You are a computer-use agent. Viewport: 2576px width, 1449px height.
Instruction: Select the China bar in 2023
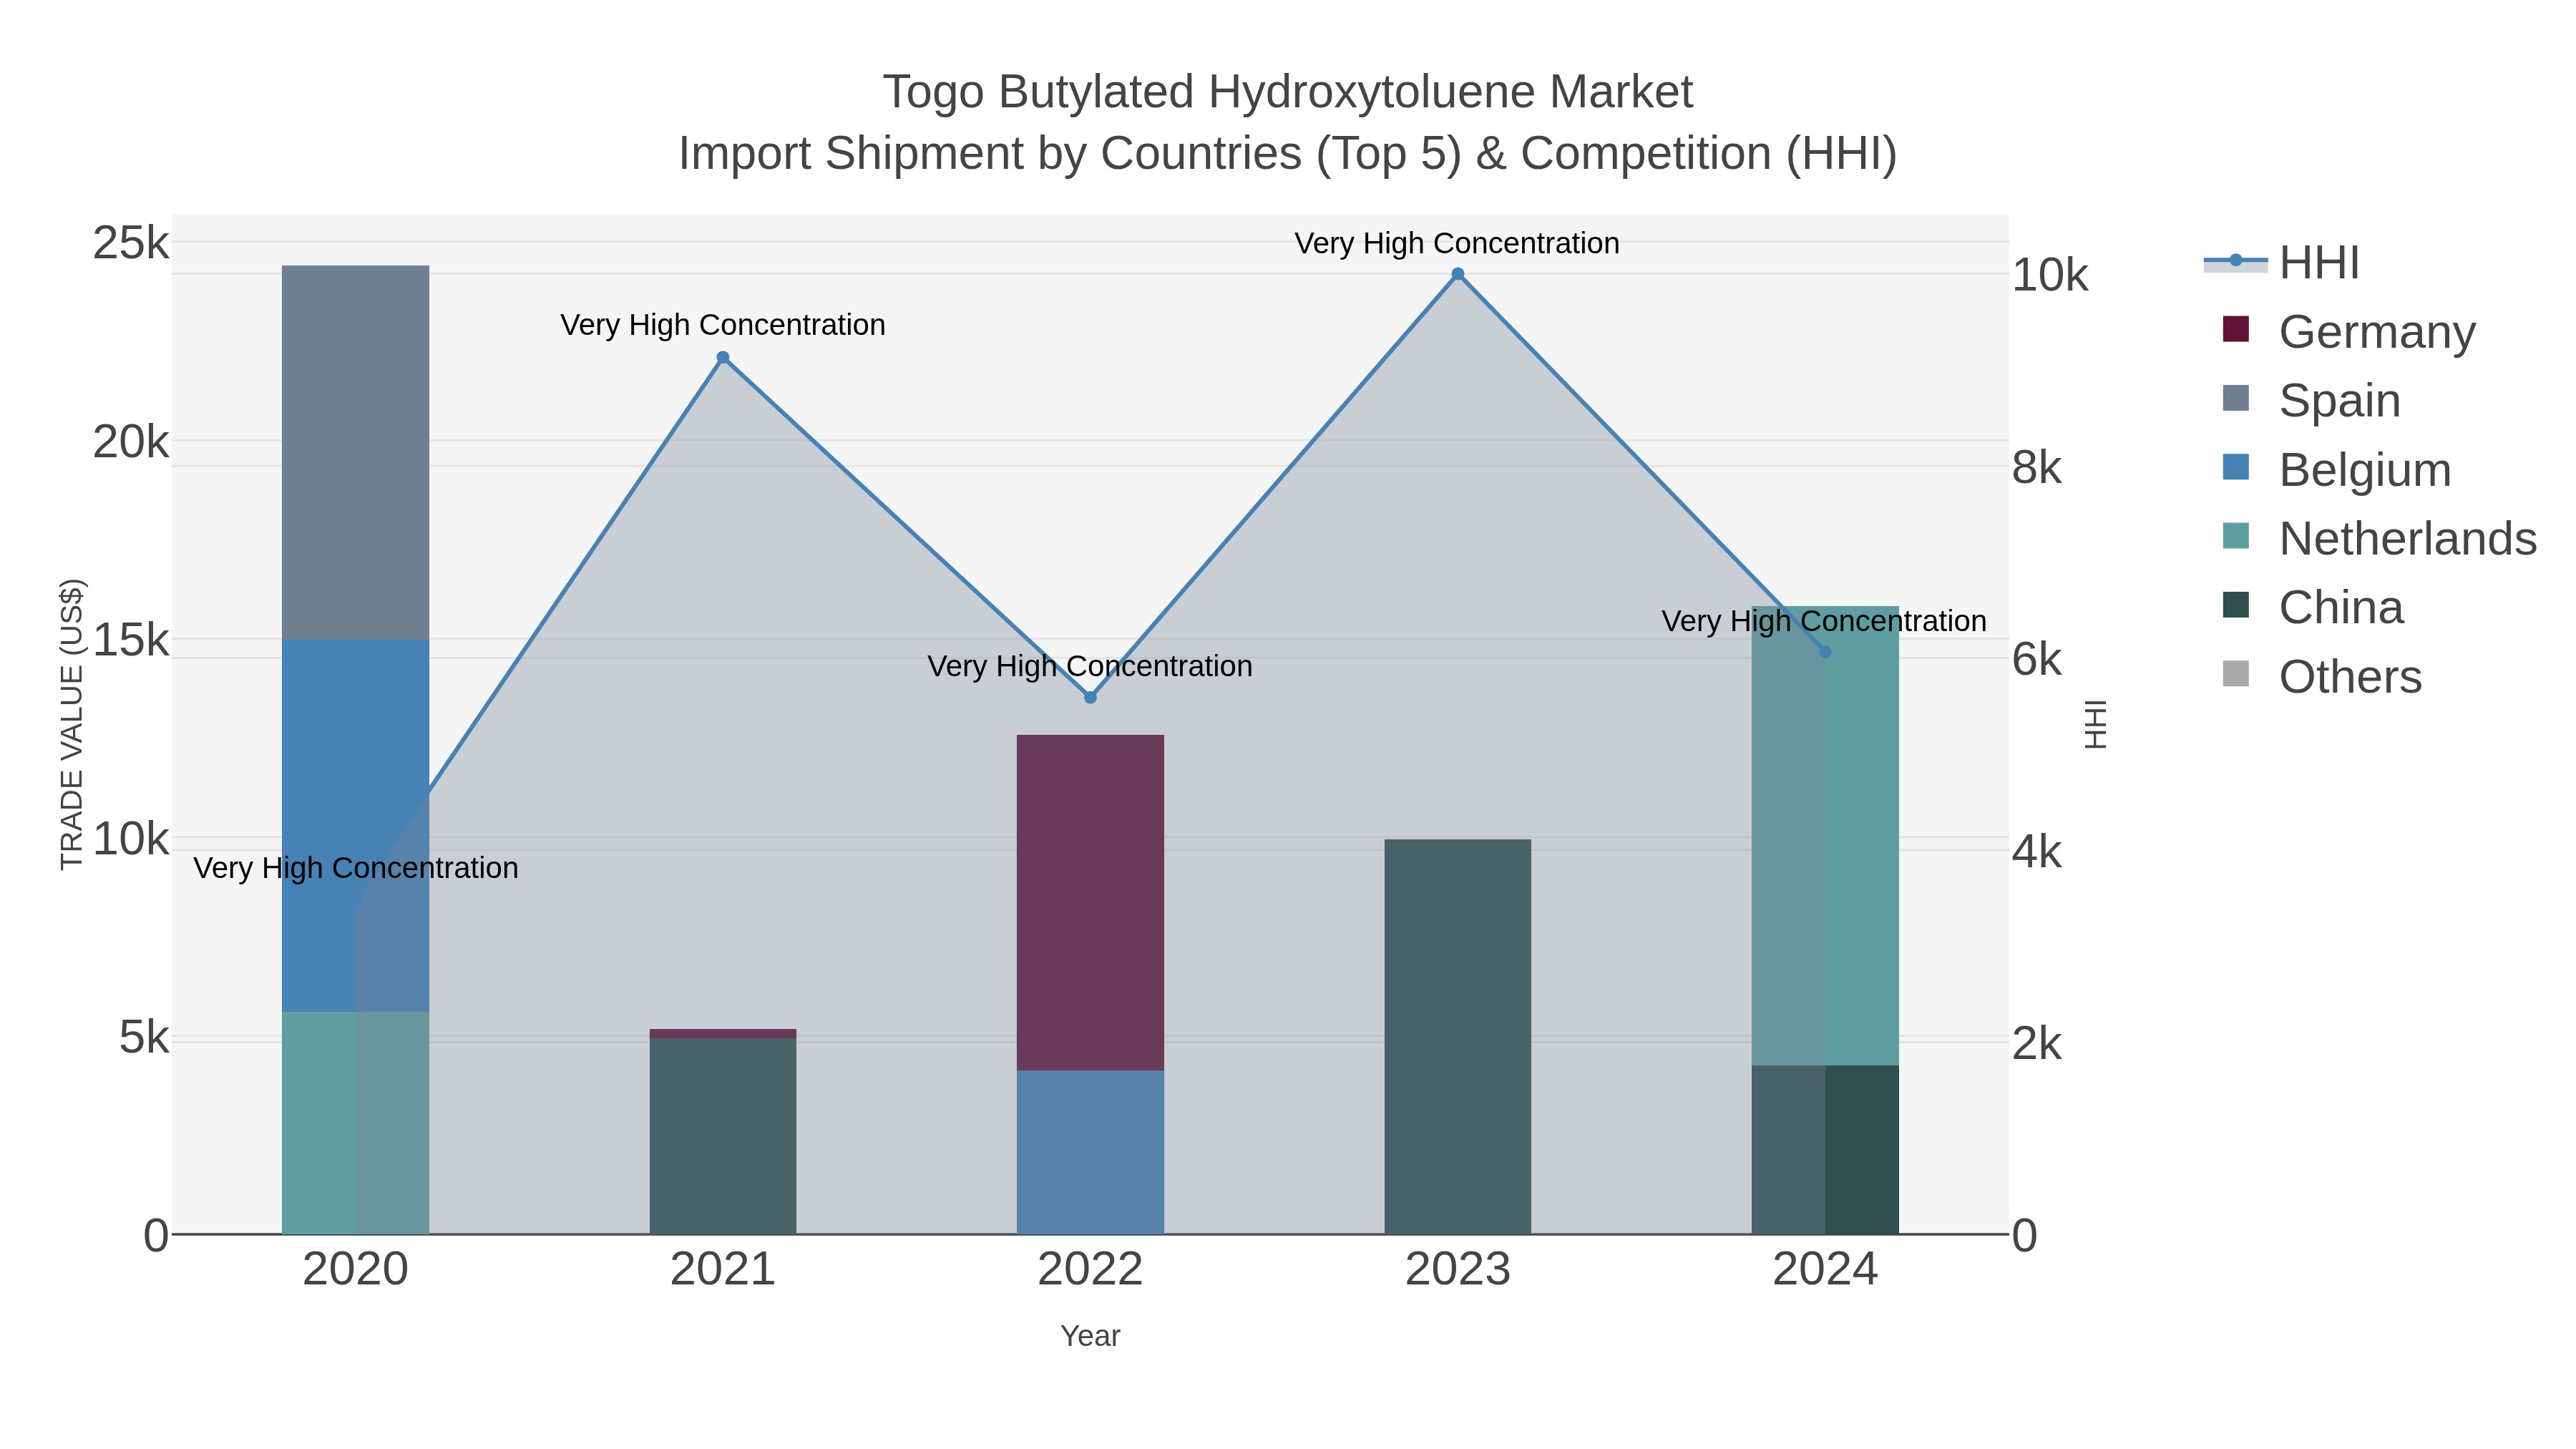pyautogui.click(x=1457, y=1036)
